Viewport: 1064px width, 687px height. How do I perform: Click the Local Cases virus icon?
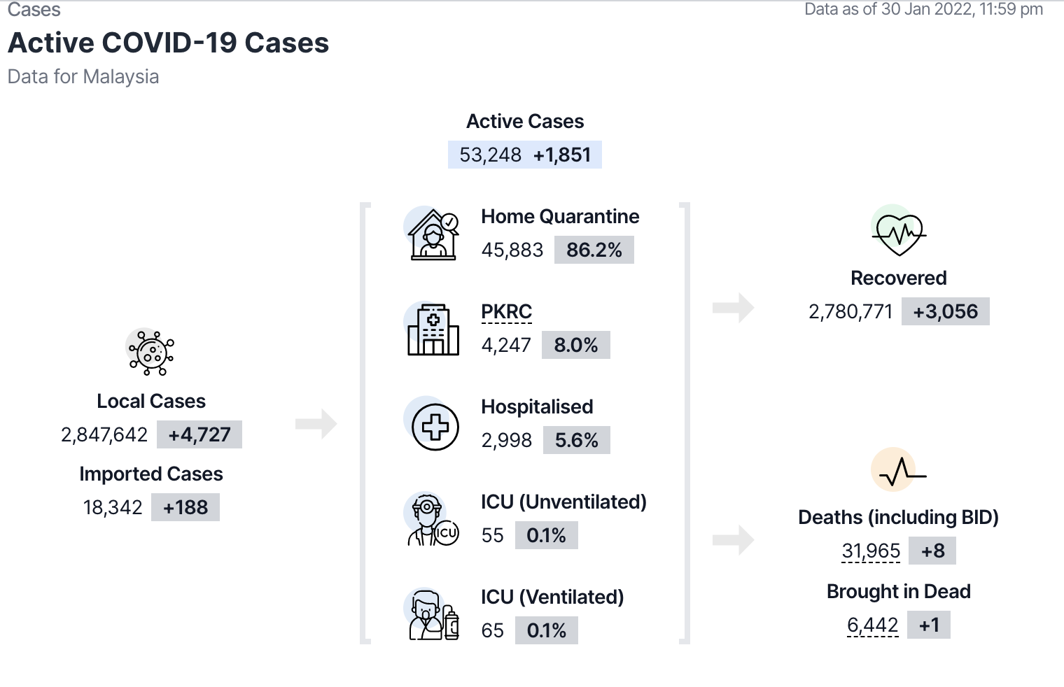click(150, 351)
